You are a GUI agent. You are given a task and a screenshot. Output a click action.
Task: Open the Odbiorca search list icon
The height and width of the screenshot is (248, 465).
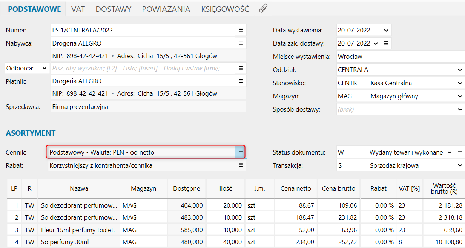[241, 68]
